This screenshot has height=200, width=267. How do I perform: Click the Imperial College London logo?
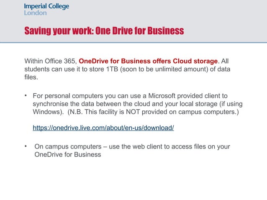[46, 9]
